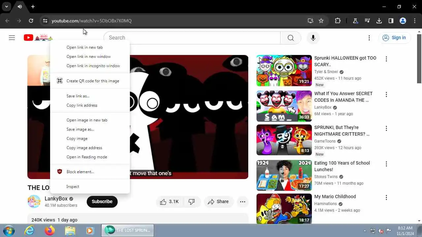Open YouTube settings three-dot menu
This screenshot has height=237, width=422.
[369, 38]
